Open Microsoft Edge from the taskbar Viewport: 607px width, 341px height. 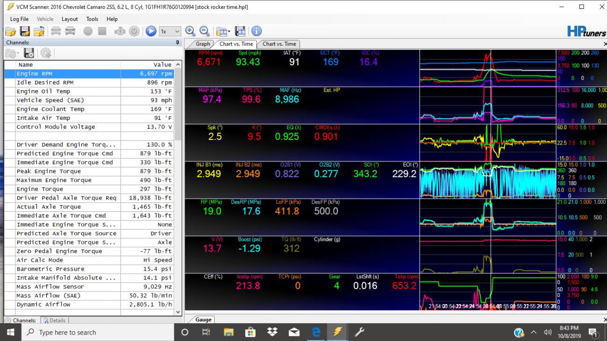coord(316,332)
